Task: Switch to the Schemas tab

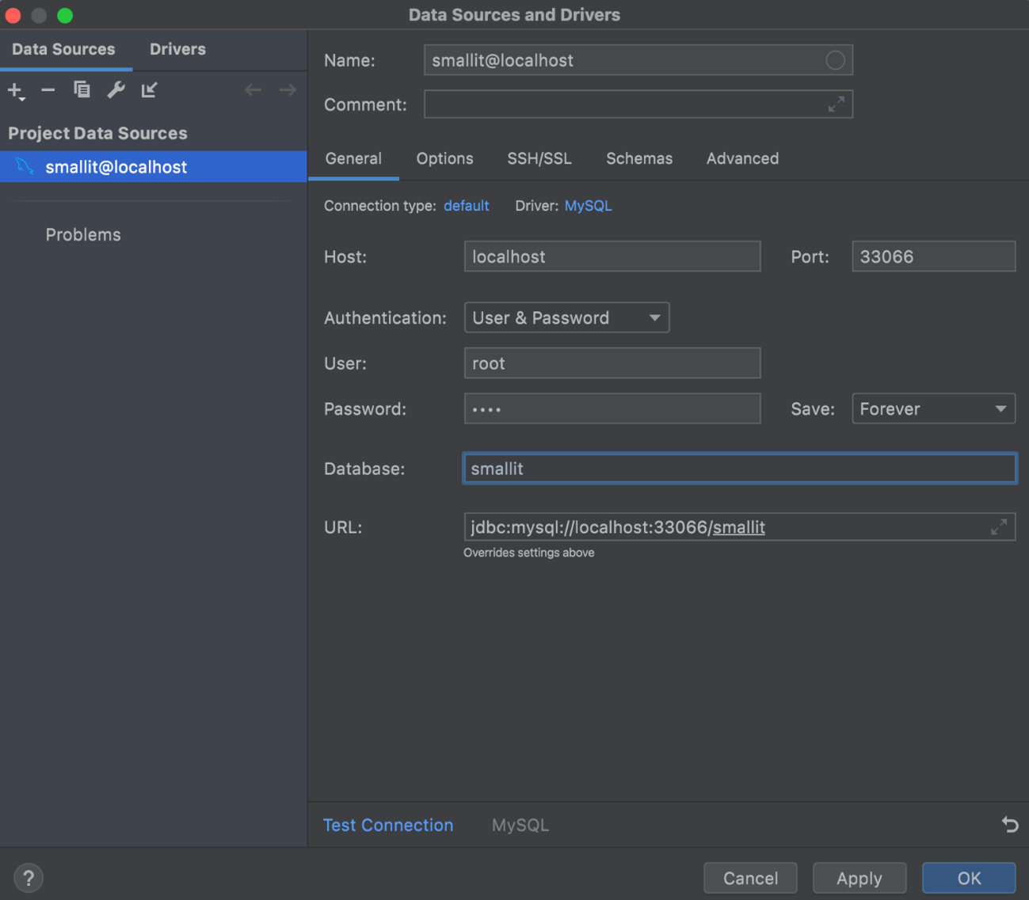Action: tap(638, 158)
